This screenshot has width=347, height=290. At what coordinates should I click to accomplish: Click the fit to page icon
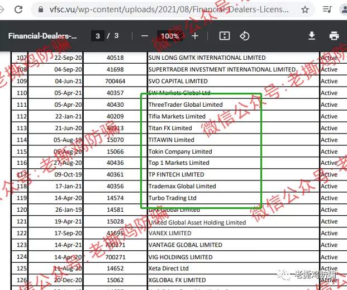[x=225, y=36]
